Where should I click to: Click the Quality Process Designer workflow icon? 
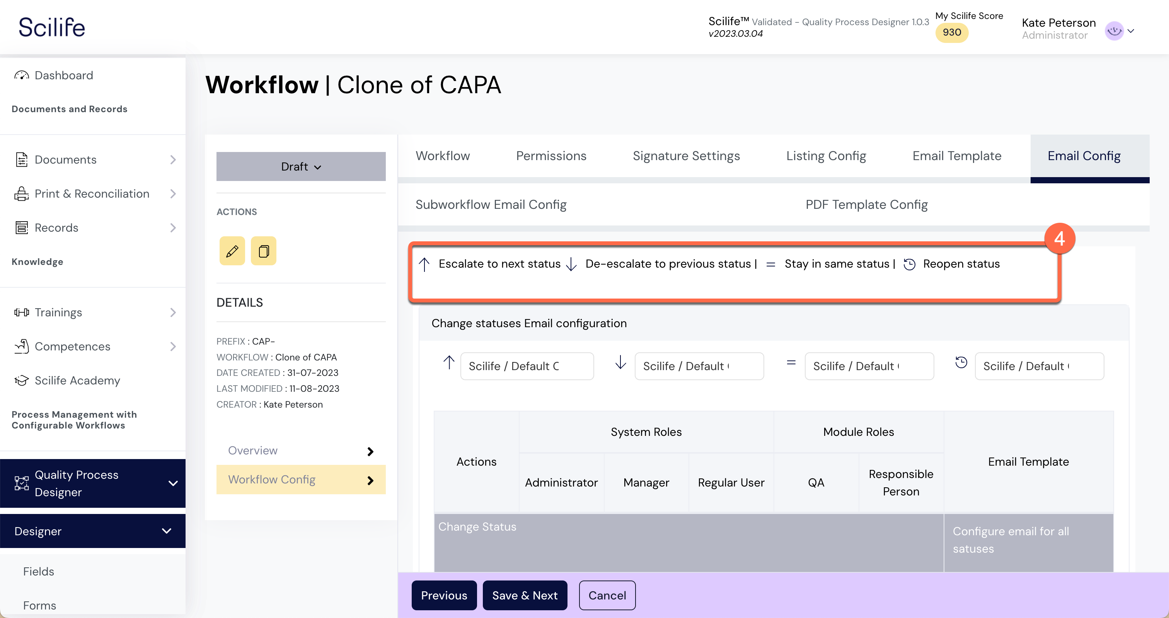coord(21,483)
